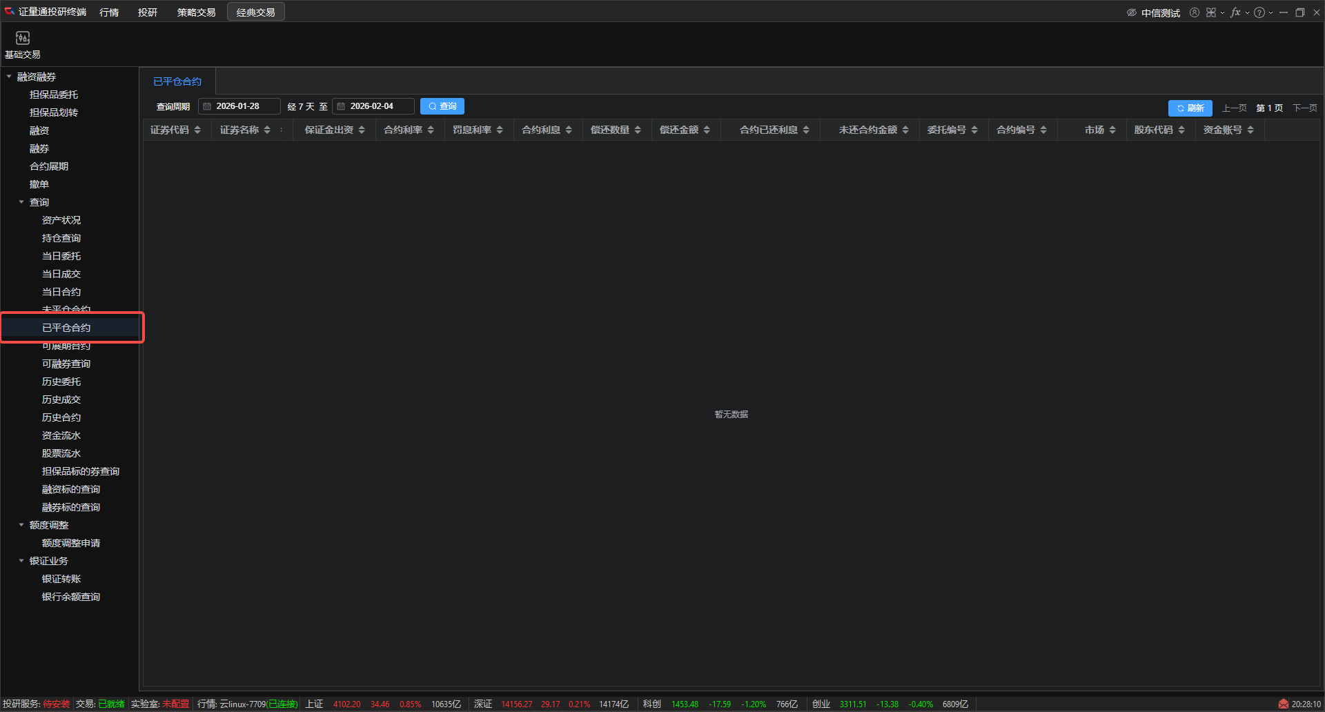This screenshot has width=1325, height=712.
Task: Open the 行情 menu
Action: coord(109,12)
